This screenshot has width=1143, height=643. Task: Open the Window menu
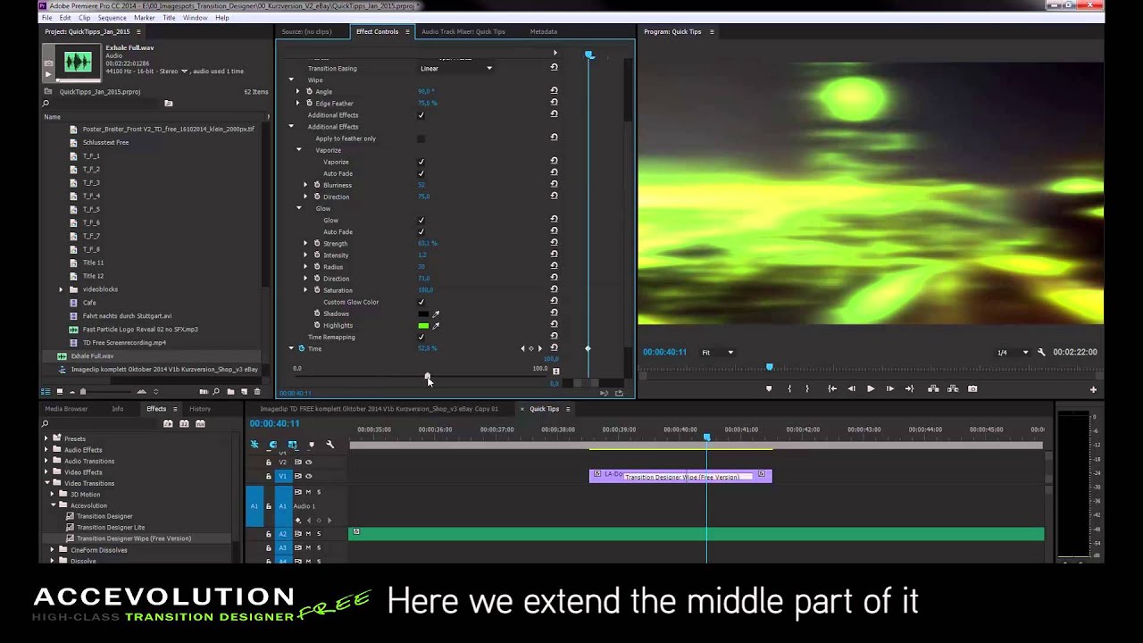coord(195,18)
